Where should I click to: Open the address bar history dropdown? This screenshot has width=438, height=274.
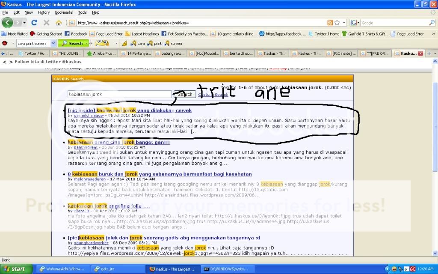click(x=344, y=23)
